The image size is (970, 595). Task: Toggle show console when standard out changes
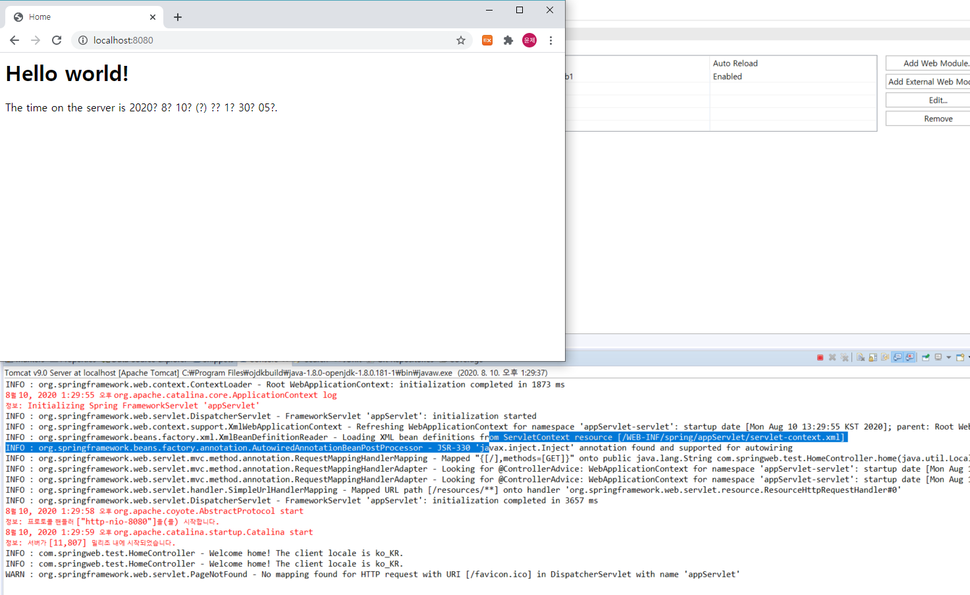pyautogui.click(x=898, y=357)
